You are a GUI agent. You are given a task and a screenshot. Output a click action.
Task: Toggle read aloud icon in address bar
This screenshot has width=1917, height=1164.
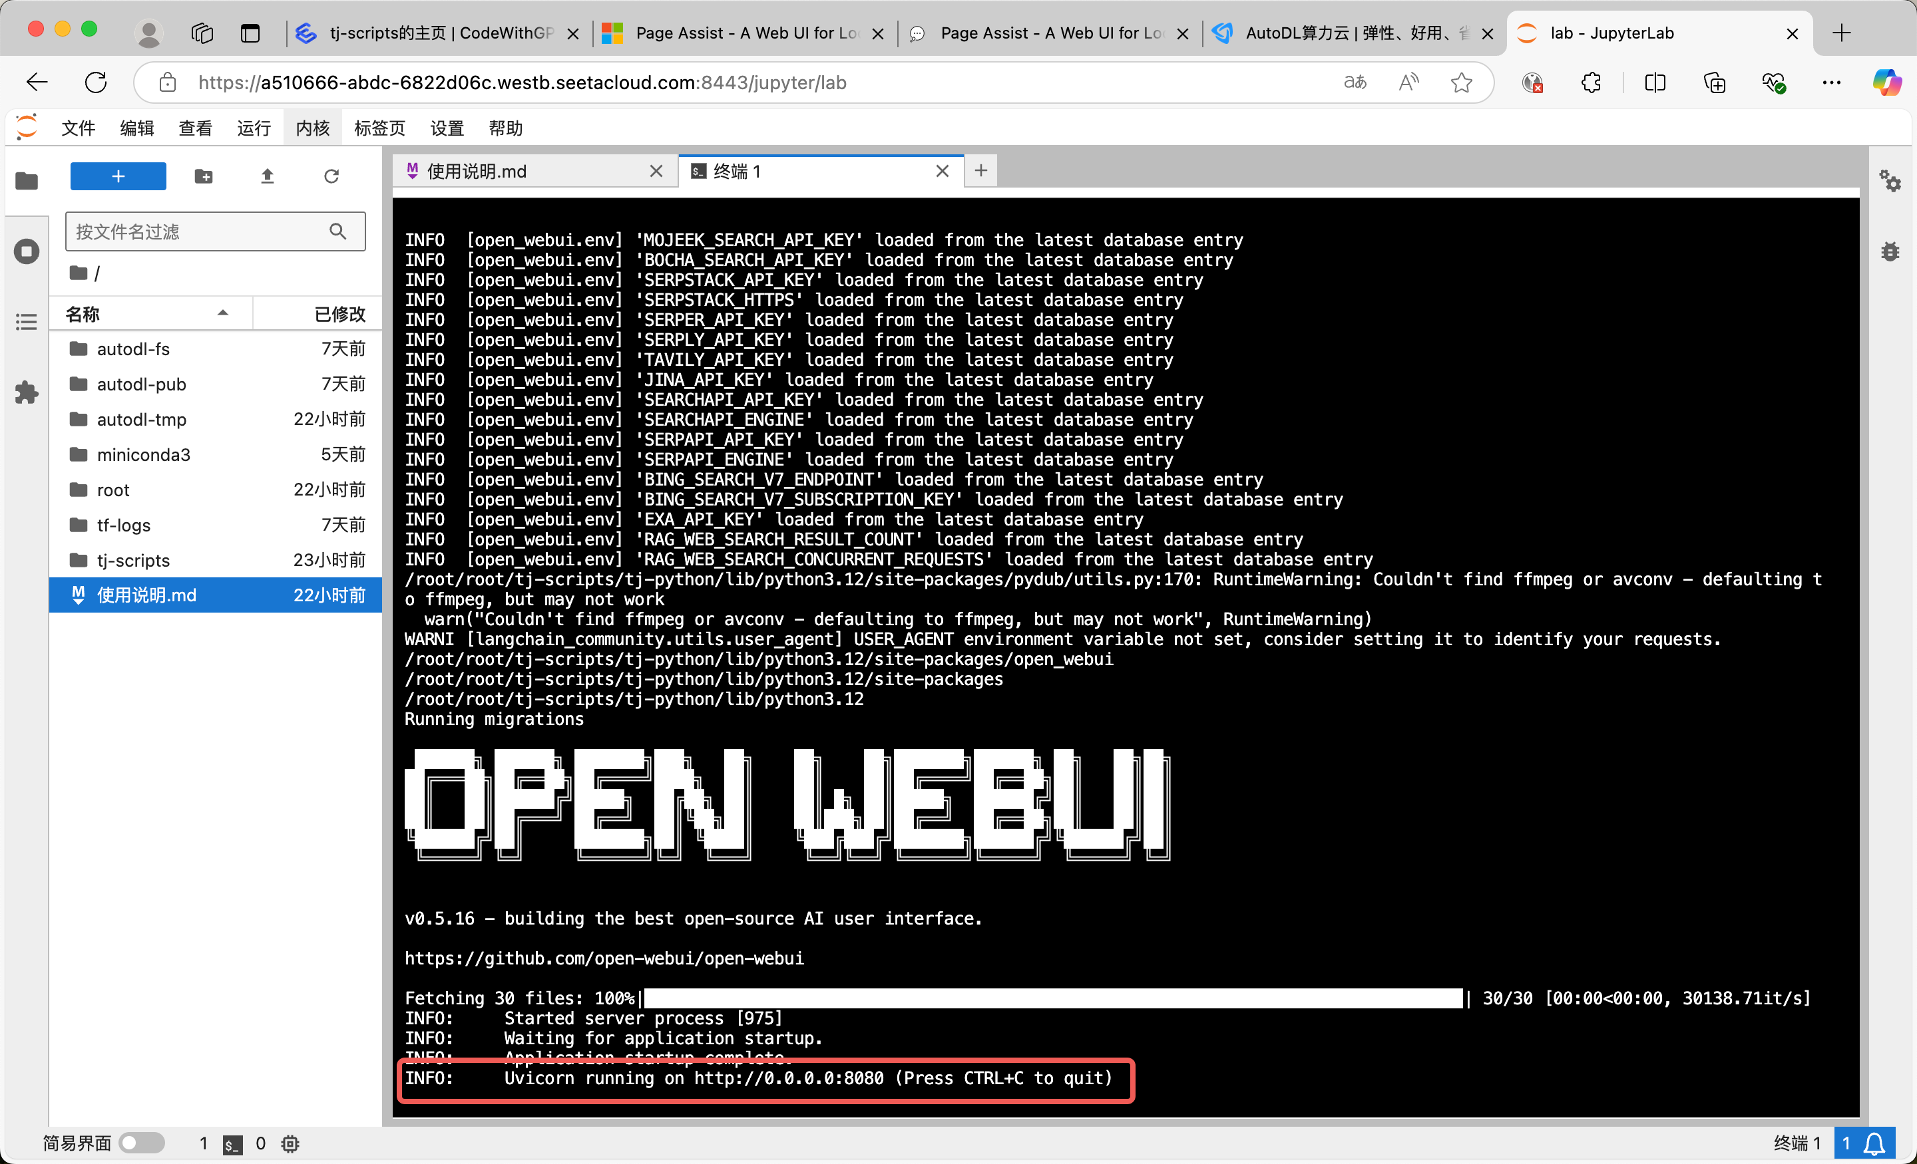[x=1409, y=82]
